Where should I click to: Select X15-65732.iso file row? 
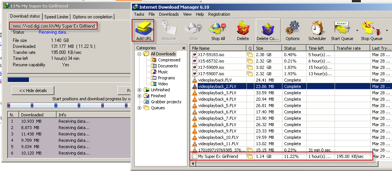click(291, 61)
